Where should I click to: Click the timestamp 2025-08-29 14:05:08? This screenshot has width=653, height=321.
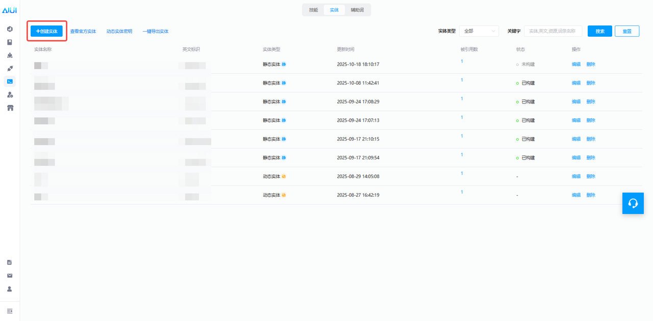coord(358,176)
